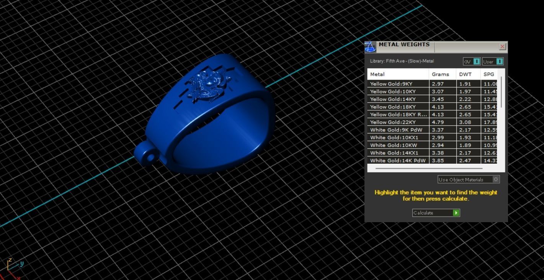Click grams value 3.37 for 9K PdW
The height and width of the screenshot is (280, 544).
point(438,130)
